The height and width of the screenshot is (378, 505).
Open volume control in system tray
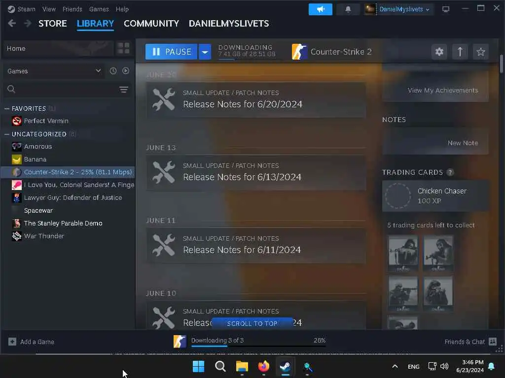444,366
